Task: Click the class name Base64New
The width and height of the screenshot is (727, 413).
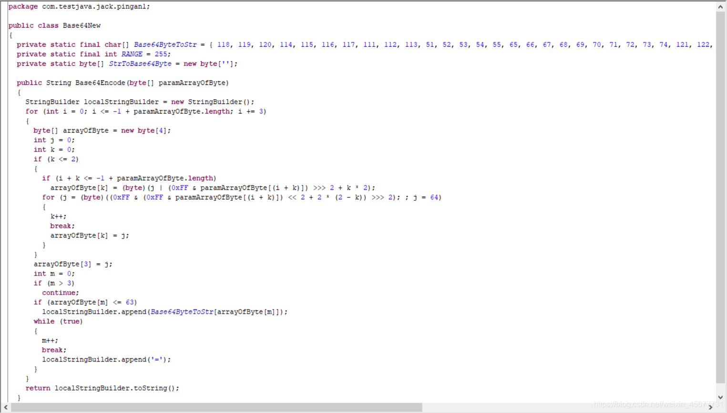Action: click(x=82, y=26)
